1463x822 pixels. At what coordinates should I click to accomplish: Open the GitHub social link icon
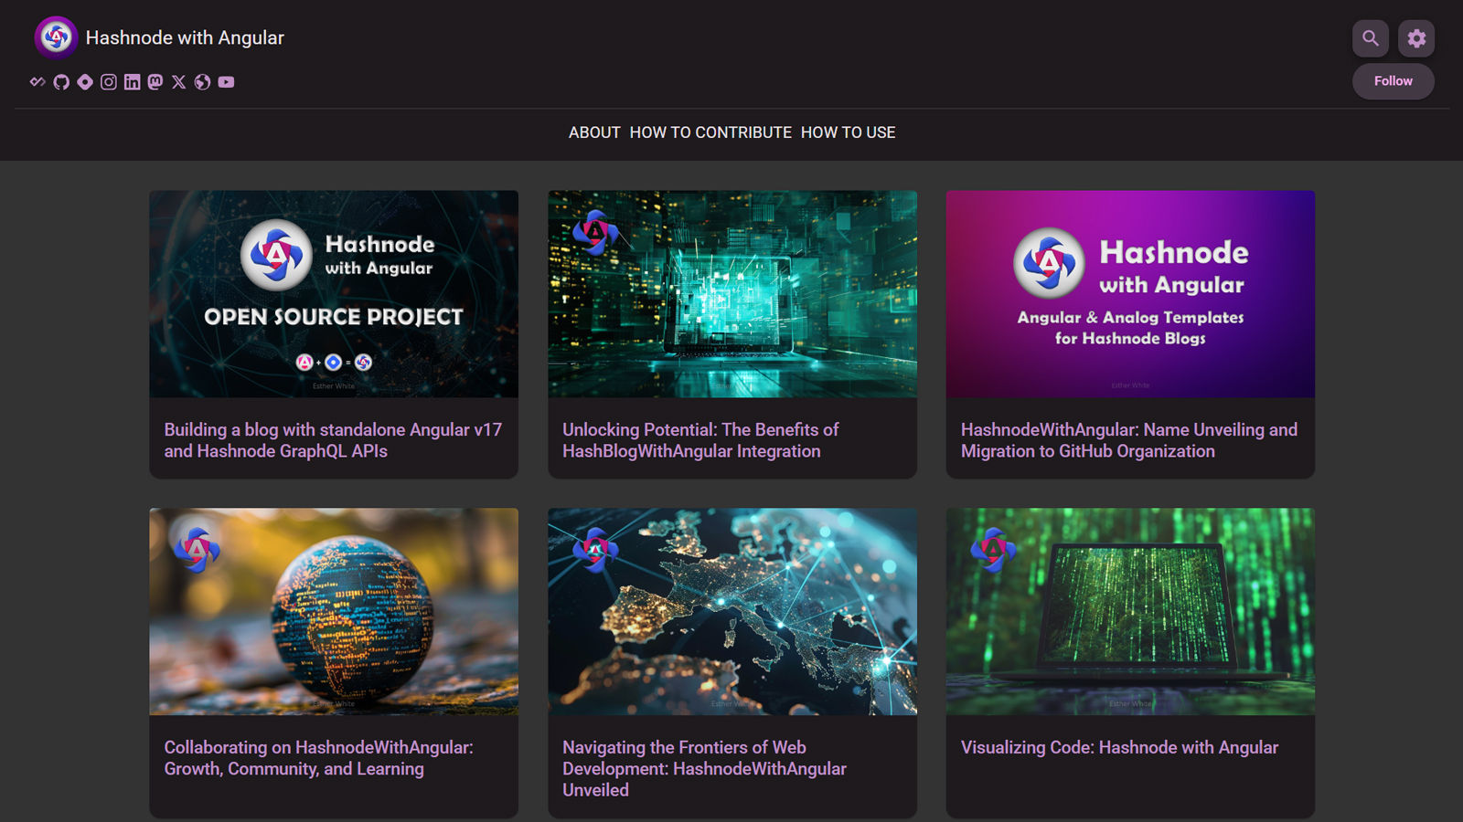61,82
